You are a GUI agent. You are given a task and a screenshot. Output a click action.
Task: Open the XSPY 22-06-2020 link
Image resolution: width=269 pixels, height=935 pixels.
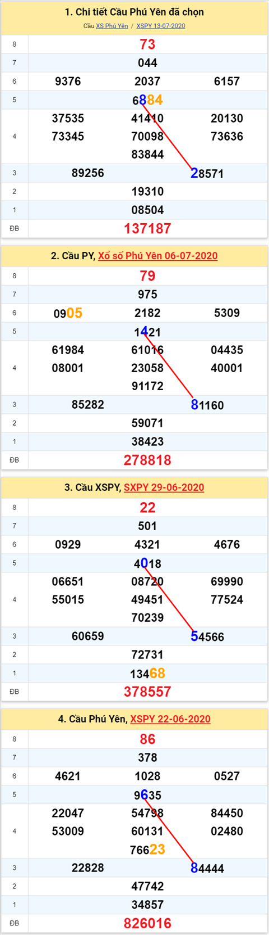click(170, 719)
